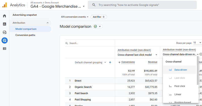Click the blue plus add dimension icon

(x=110, y=62)
